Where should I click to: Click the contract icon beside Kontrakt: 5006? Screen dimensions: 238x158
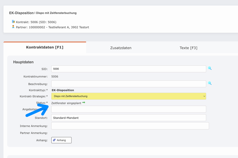[x=13, y=22]
